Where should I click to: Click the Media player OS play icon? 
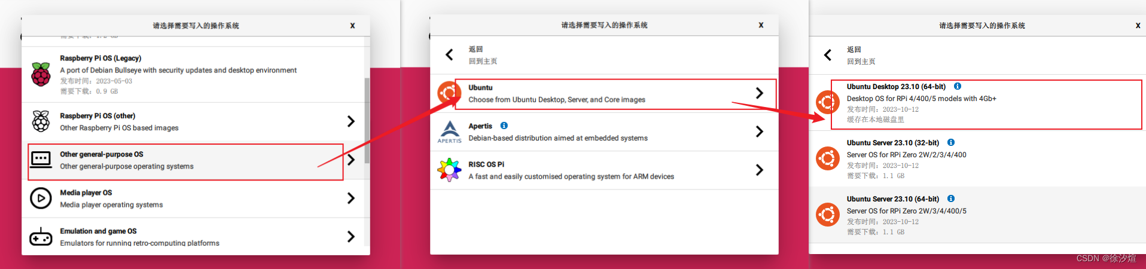41,198
